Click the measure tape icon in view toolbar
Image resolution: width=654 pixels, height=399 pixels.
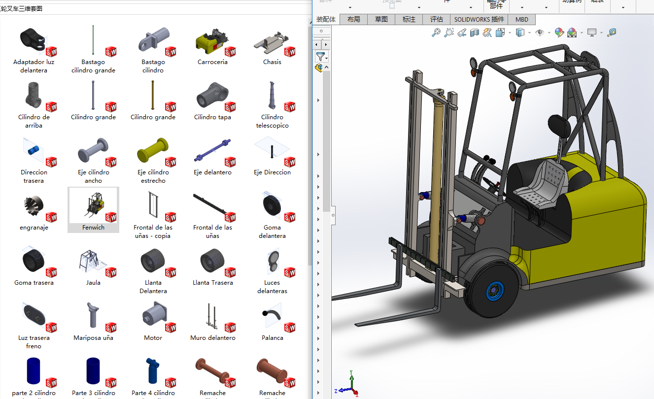click(x=612, y=33)
